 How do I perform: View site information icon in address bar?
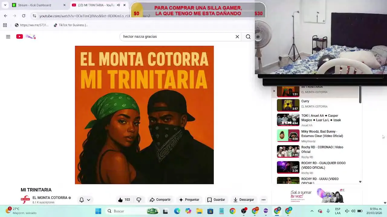[34, 16]
